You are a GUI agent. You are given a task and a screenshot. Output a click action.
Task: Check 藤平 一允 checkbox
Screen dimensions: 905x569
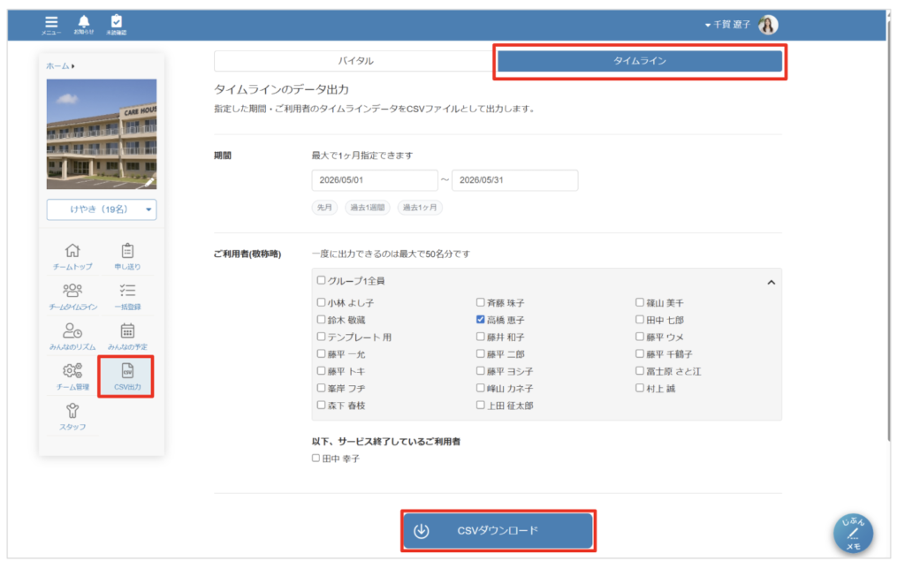(321, 353)
